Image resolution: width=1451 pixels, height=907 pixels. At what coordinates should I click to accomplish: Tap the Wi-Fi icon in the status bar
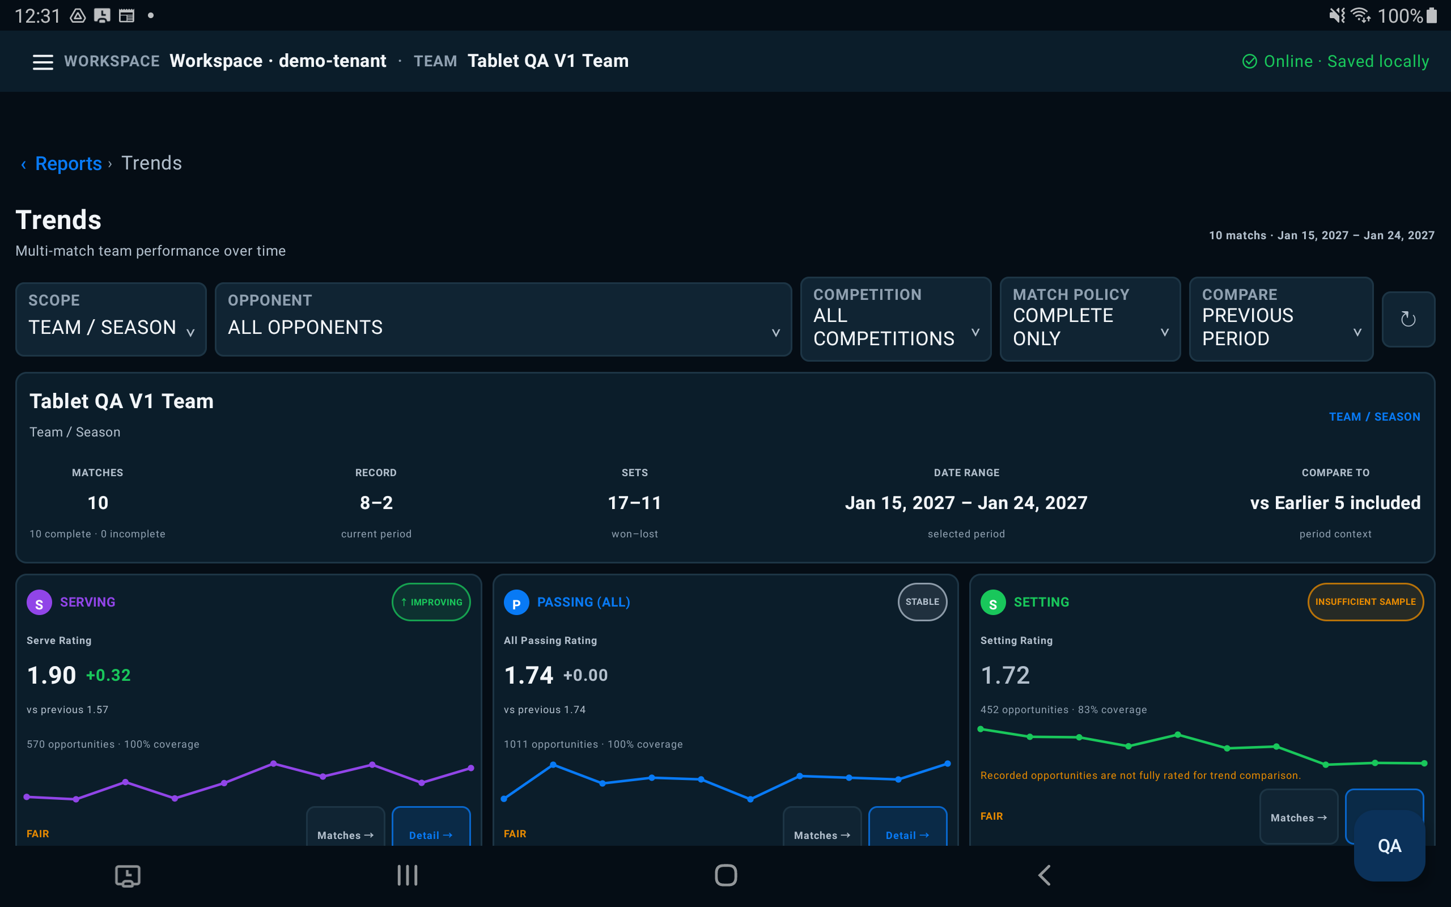tap(1360, 16)
